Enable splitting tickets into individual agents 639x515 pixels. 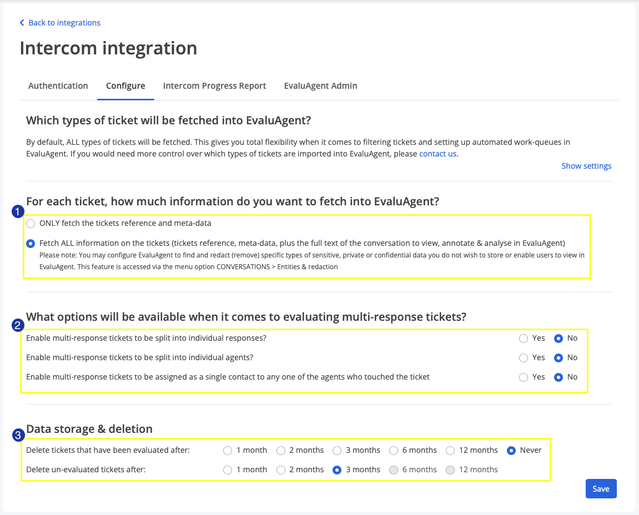(x=523, y=357)
